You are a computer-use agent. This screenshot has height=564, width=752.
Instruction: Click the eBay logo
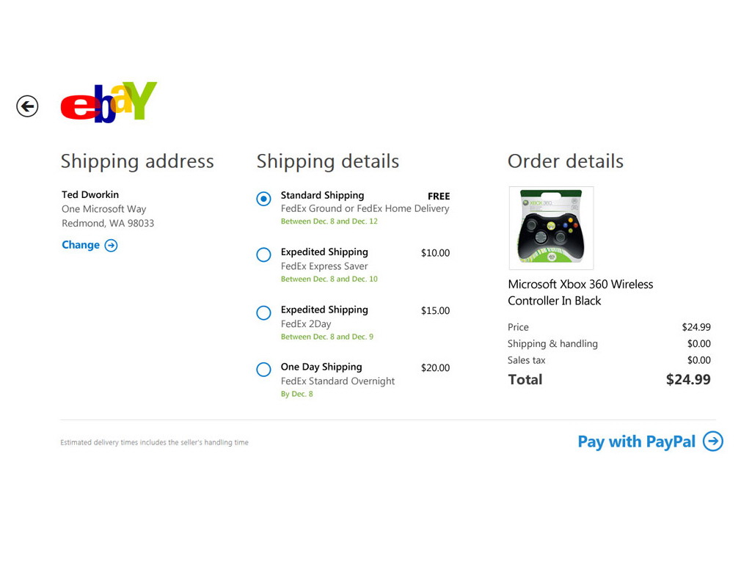109,102
